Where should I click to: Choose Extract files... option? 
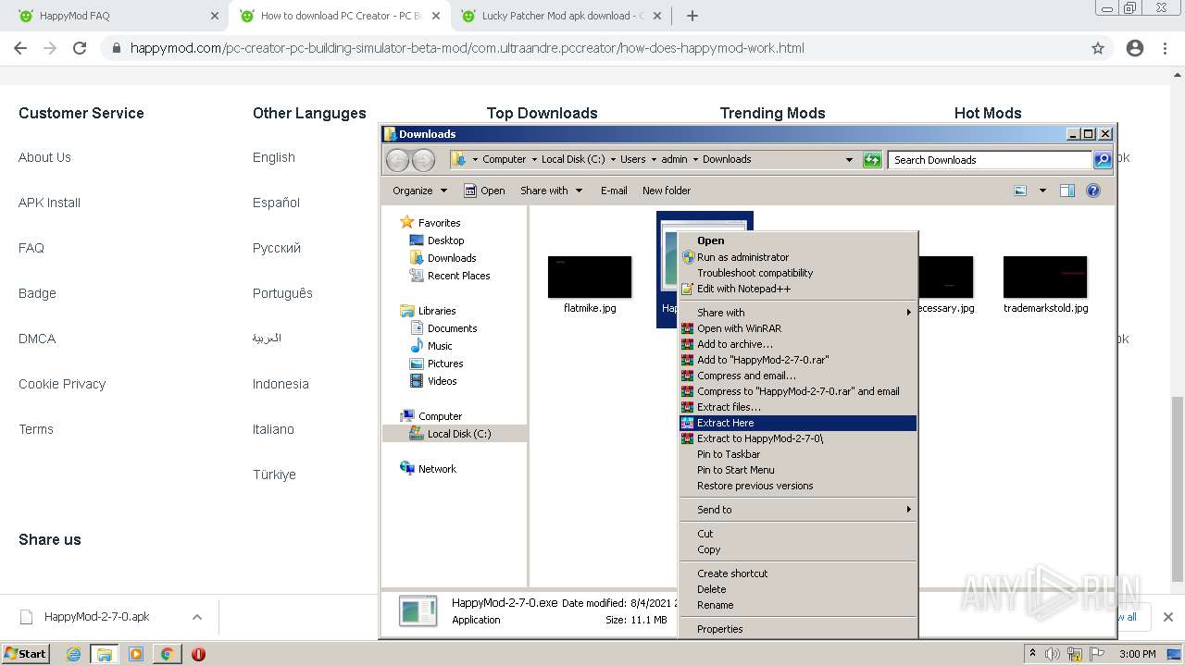click(x=798, y=407)
